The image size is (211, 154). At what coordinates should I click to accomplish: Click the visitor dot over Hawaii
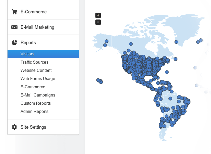tap(99, 81)
